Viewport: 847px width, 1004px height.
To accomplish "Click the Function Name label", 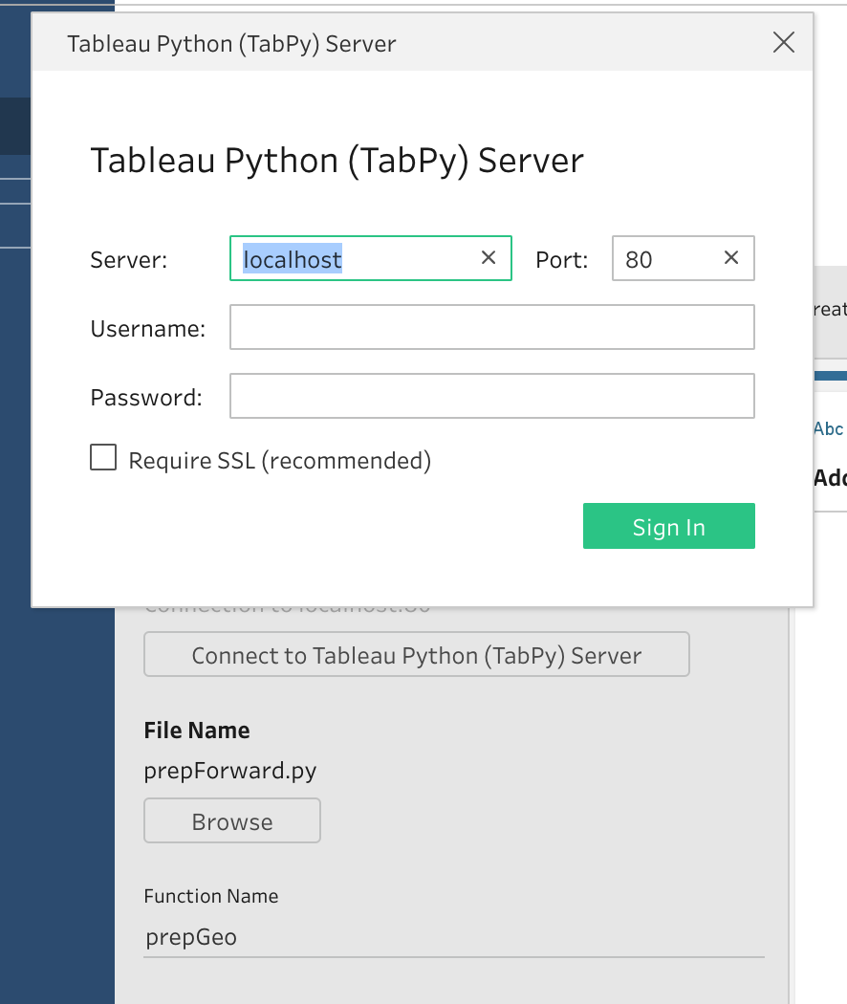I will (210, 896).
